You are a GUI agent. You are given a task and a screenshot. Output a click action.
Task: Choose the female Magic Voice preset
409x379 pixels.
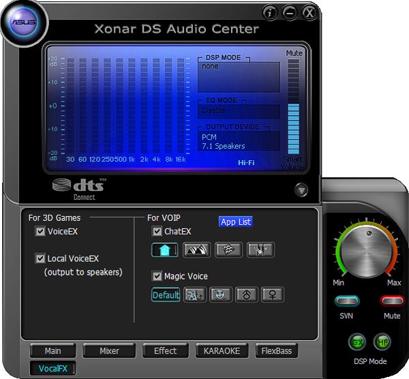point(273,294)
